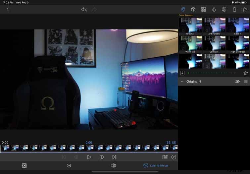Screen dimensions: 250x174
Task: Select the Color & Effects tab
Action: point(156,165)
